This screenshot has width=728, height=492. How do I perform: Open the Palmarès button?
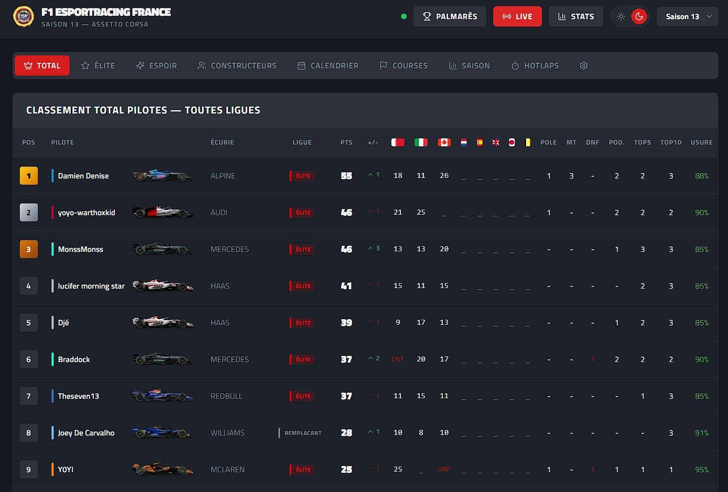point(450,16)
